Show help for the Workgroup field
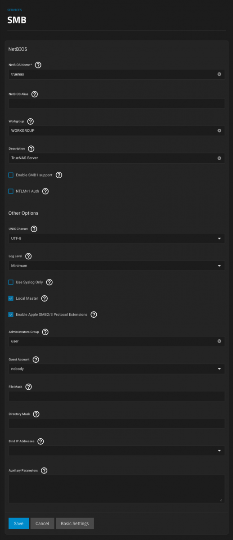This screenshot has width=233, height=540. coord(31,121)
